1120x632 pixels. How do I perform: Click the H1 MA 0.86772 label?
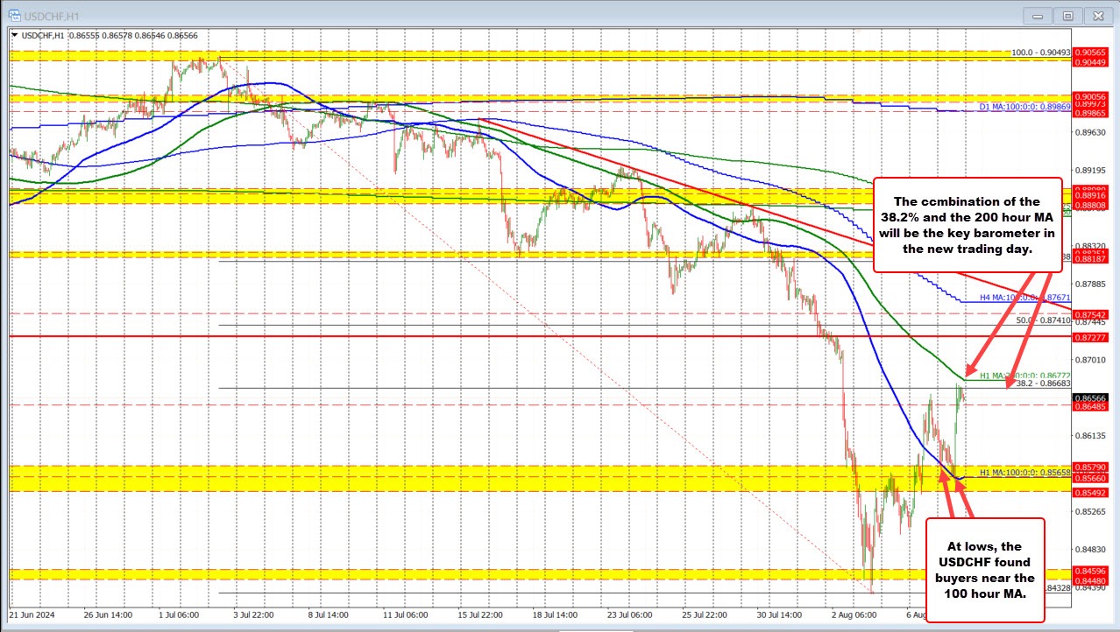point(1024,375)
